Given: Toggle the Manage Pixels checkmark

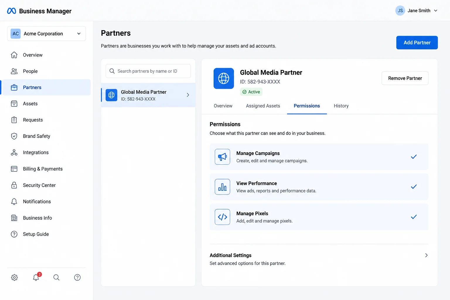Looking at the screenshot, I should point(414,217).
